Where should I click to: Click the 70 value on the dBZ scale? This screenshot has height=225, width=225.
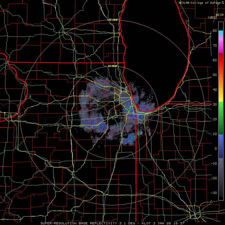coord(215,45)
